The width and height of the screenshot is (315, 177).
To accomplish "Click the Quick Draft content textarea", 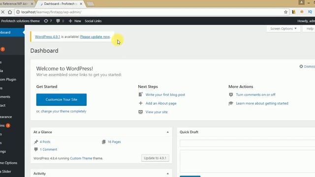I will click(x=247, y=161).
